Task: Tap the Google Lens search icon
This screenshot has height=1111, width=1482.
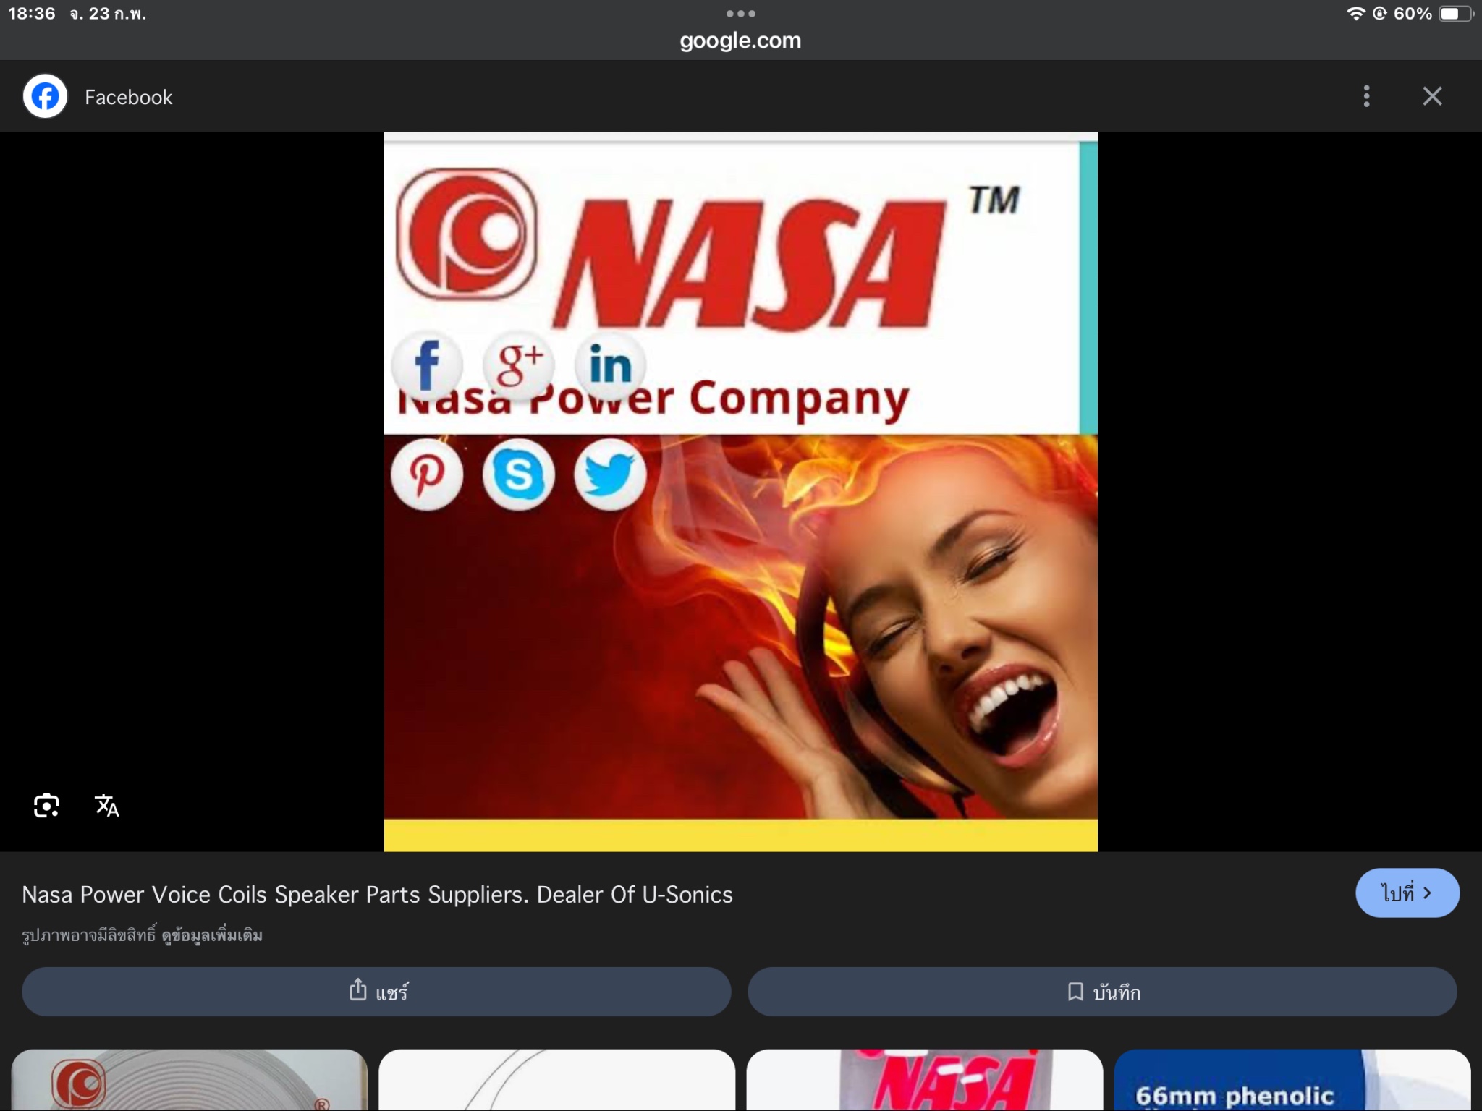Action: (x=46, y=805)
